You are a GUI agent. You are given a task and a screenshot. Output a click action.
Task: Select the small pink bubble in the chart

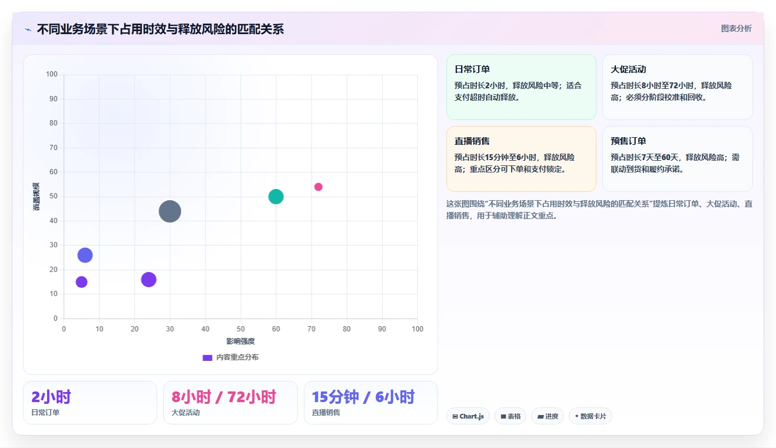[319, 187]
